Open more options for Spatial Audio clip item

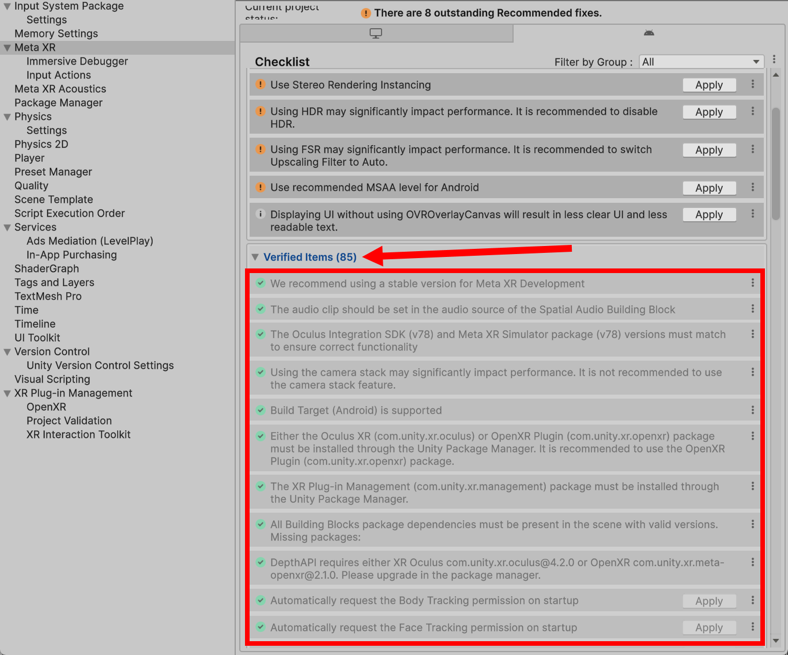[753, 309]
